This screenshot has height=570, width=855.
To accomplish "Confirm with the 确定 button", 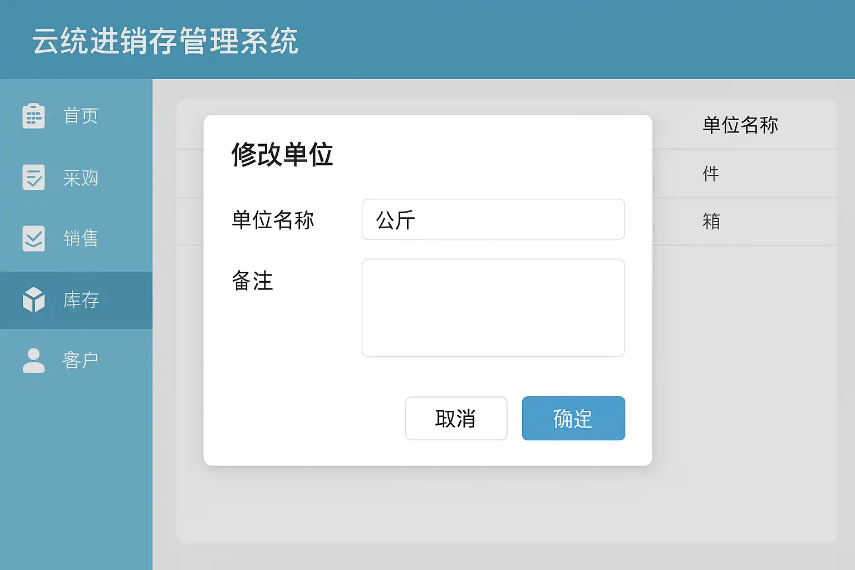I will point(573,418).
